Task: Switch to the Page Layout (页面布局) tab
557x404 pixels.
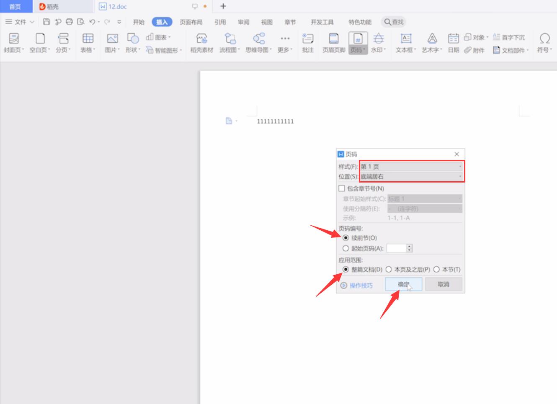Action: [x=191, y=22]
